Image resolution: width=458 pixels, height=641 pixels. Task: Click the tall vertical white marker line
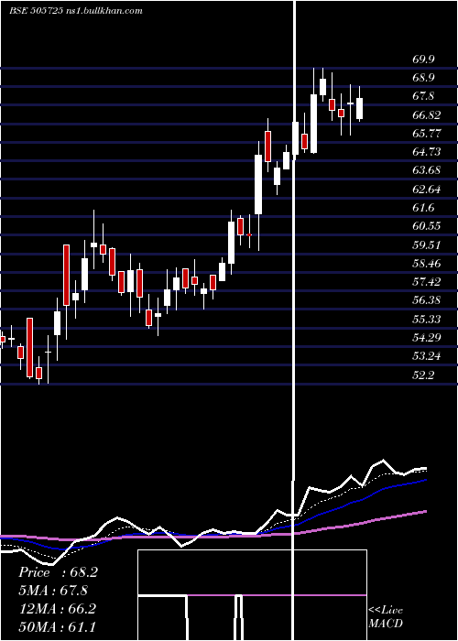click(x=294, y=320)
